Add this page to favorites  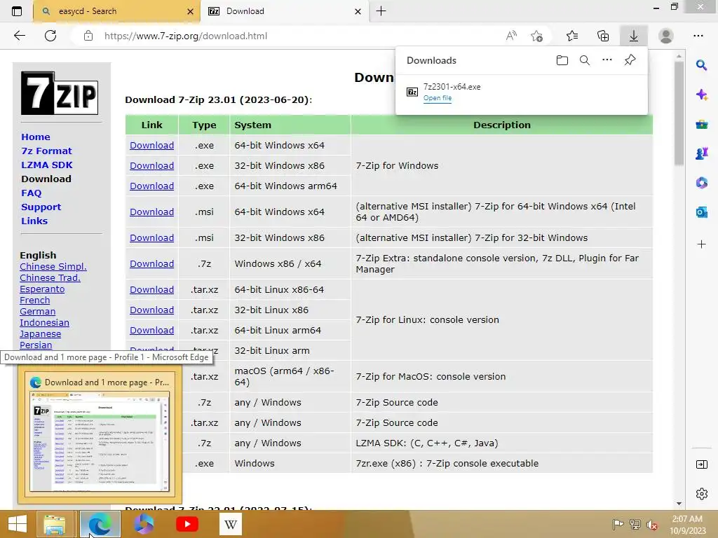coord(536,36)
